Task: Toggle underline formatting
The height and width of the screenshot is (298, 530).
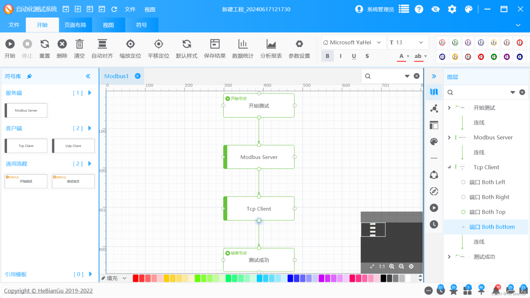Action: 354,56
